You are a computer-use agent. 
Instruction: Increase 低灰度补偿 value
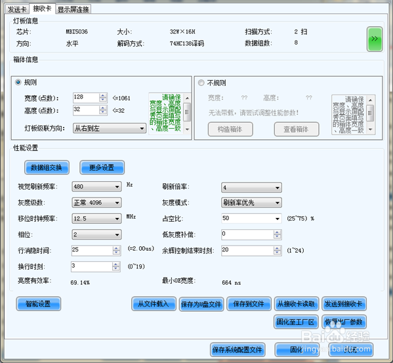coord(277,232)
